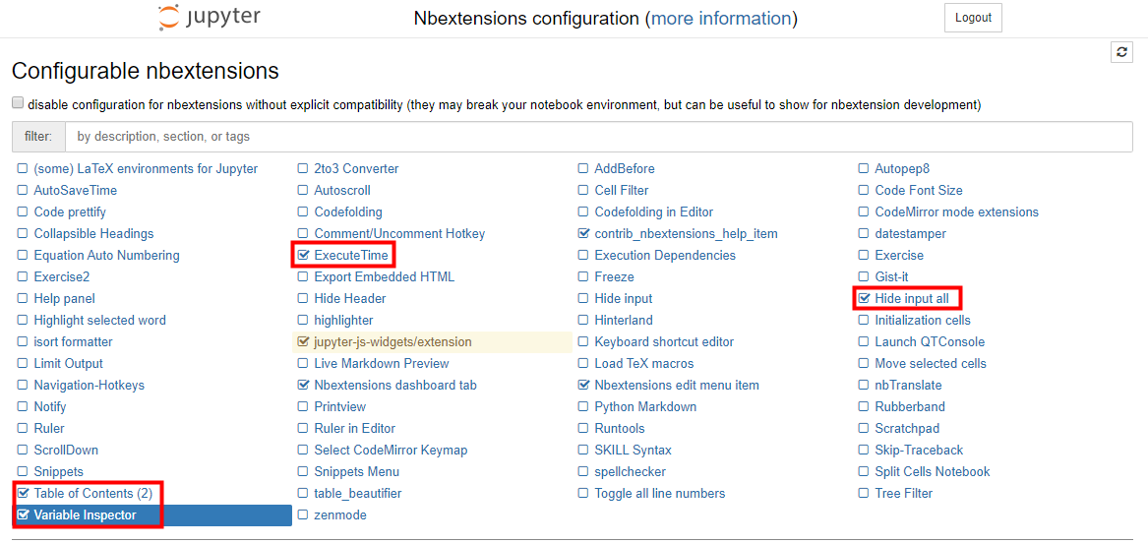Open the Help panel extension entry

(x=64, y=299)
